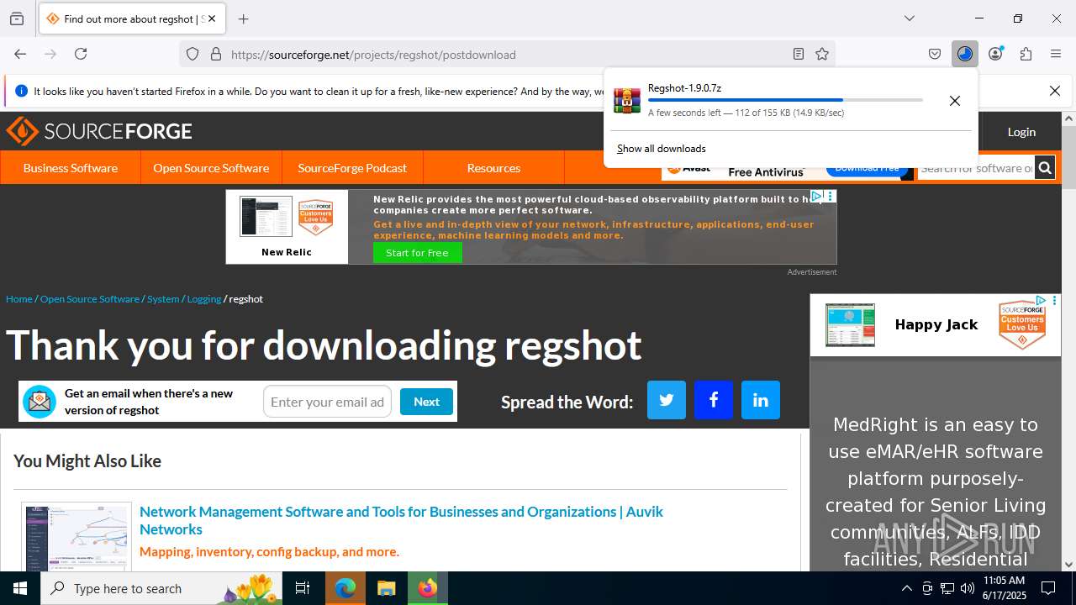Click the search for software field
This screenshot has height=605, width=1076.
[x=975, y=168]
